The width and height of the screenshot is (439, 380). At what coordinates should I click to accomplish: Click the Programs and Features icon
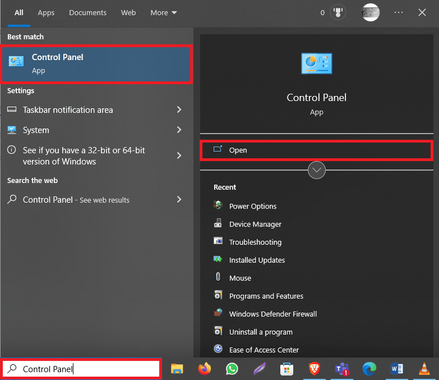pos(218,295)
